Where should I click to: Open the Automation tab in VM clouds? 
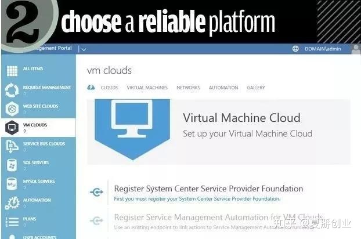click(223, 88)
